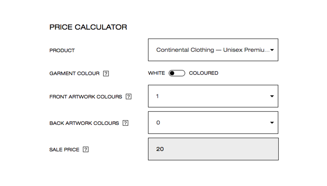Click the sale price question mark icon

[86, 149]
